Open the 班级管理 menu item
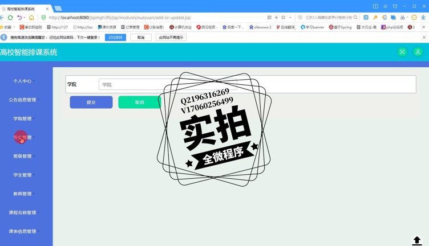429x246 pixels. 23,157
